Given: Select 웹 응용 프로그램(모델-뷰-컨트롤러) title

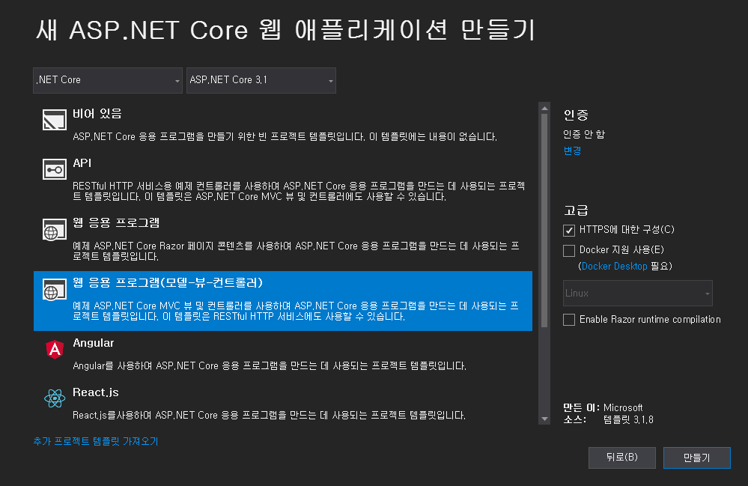Looking at the screenshot, I should [x=168, y=282].
